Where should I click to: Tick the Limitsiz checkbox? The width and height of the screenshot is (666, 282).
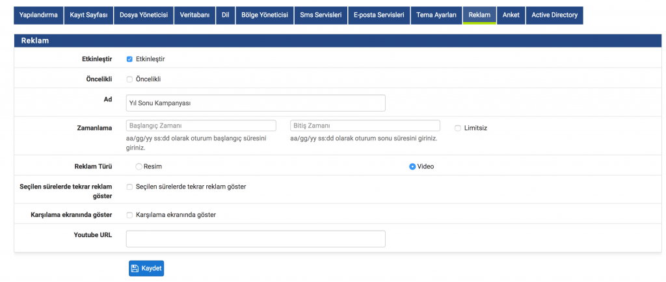[x=458, y=128]
